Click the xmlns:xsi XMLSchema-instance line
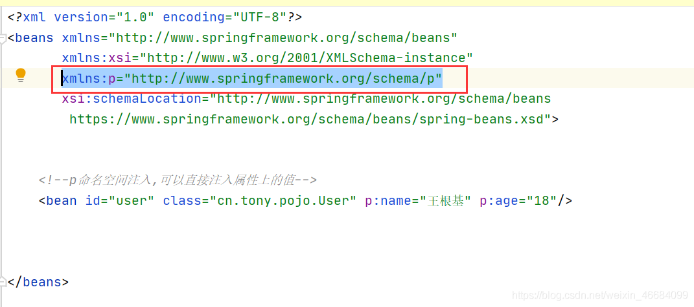The image size is (694, 307). point(268,58)
